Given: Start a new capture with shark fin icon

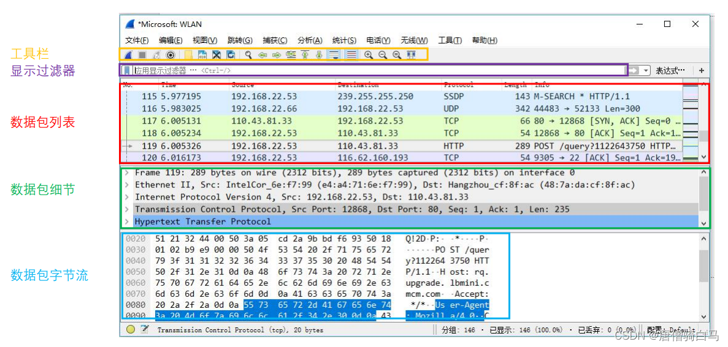Looking at the screenshot, I should coord(129,54).
